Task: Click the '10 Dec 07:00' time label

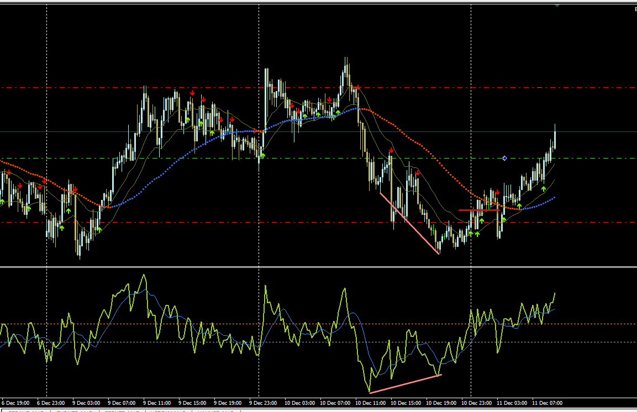Action: [x=335, y=403]
